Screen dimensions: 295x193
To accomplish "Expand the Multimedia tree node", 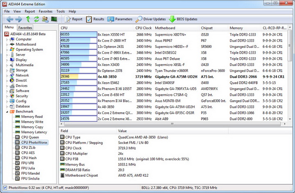I will tap(7, 65).
